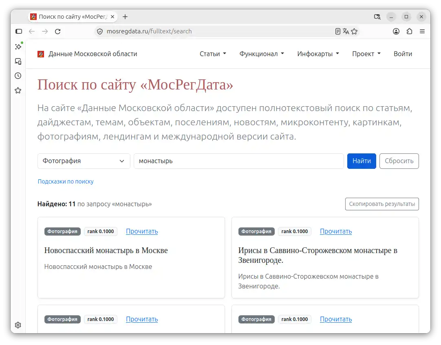
Task: Expand the Проект menu
Action: [366, 54]
